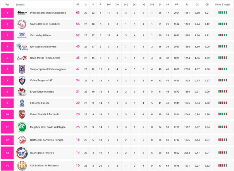Open Vero Volley Milano team link
234x171 pixels.
40,35
